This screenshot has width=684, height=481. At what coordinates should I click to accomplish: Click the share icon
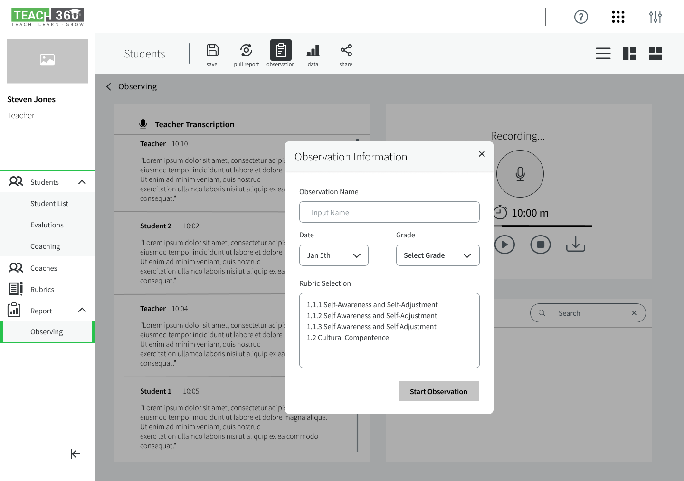coord(346,50)
